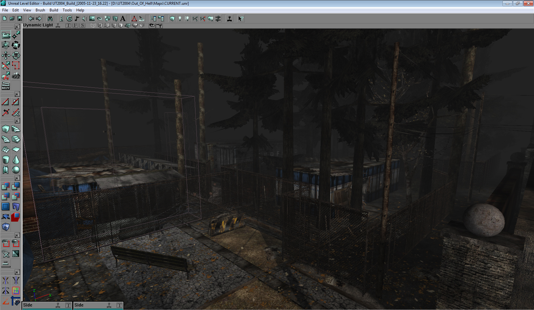Open the Brush menu
Viewport: 534px width, 310px height.
[40, 10]
